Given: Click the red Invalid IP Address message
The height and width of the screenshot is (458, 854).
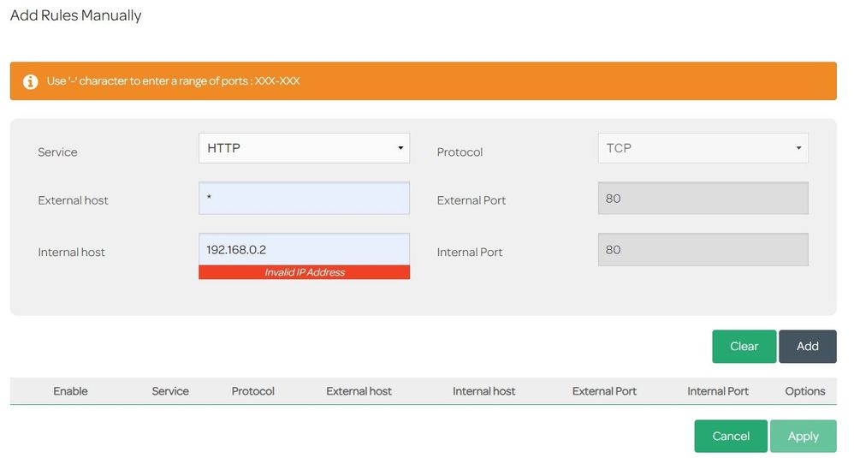Looking at the screenshot, I should tap(304, 272).
